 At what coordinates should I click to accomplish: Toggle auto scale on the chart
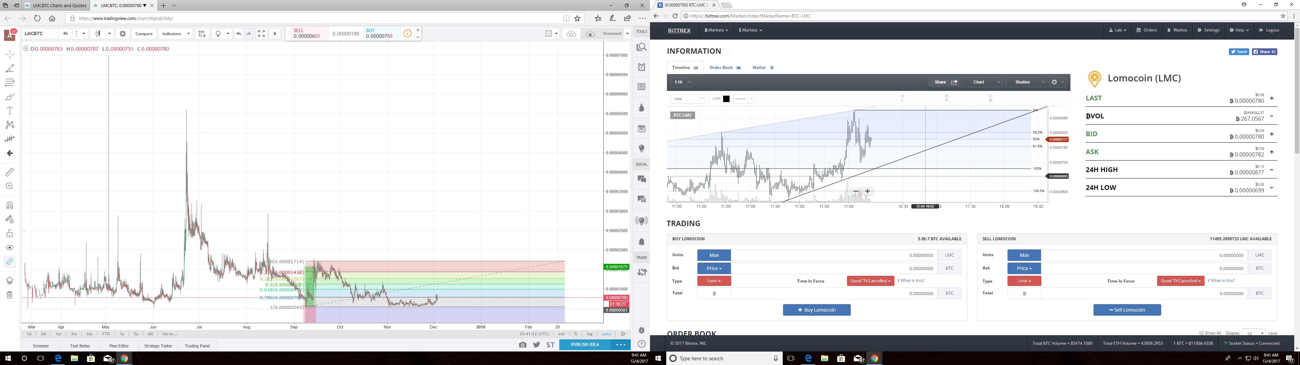pyautogui.click(x=606, y=334)
